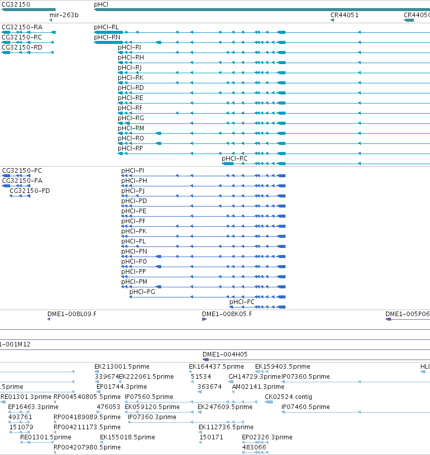The height and width of the screenshot is (455, 430).
Task: Click the RP004540805.5prime EST label
Action: (x=87, y=397)
